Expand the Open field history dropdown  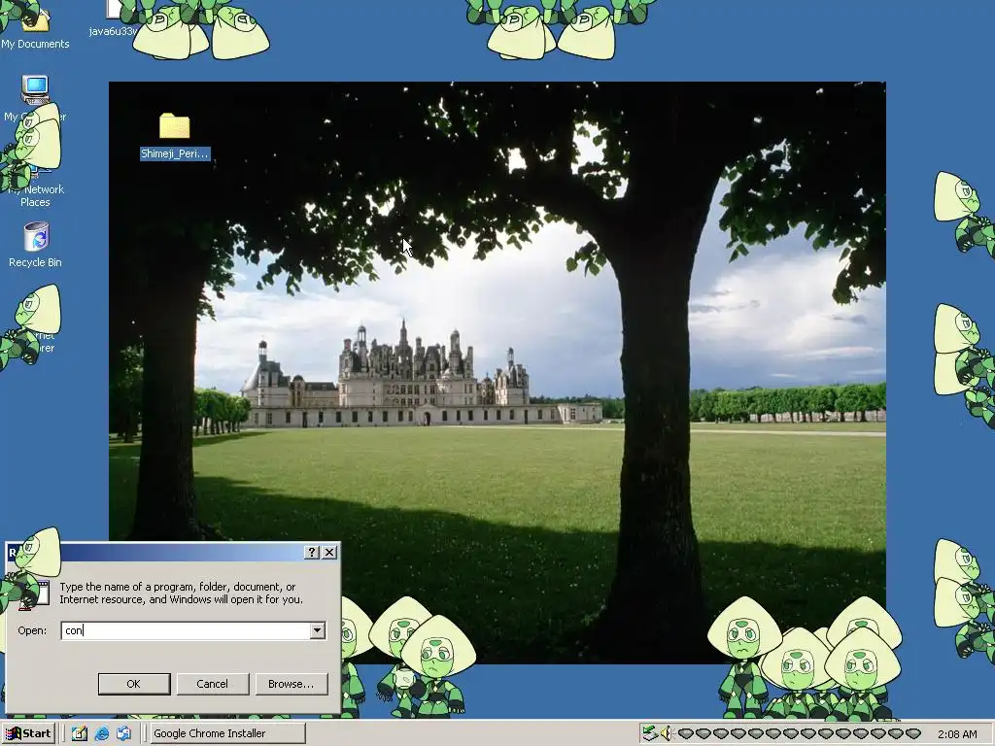coord(318,630)
